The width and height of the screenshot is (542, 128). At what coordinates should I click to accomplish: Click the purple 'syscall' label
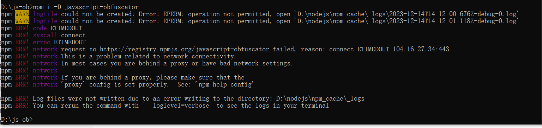click(x=45, y=35)
